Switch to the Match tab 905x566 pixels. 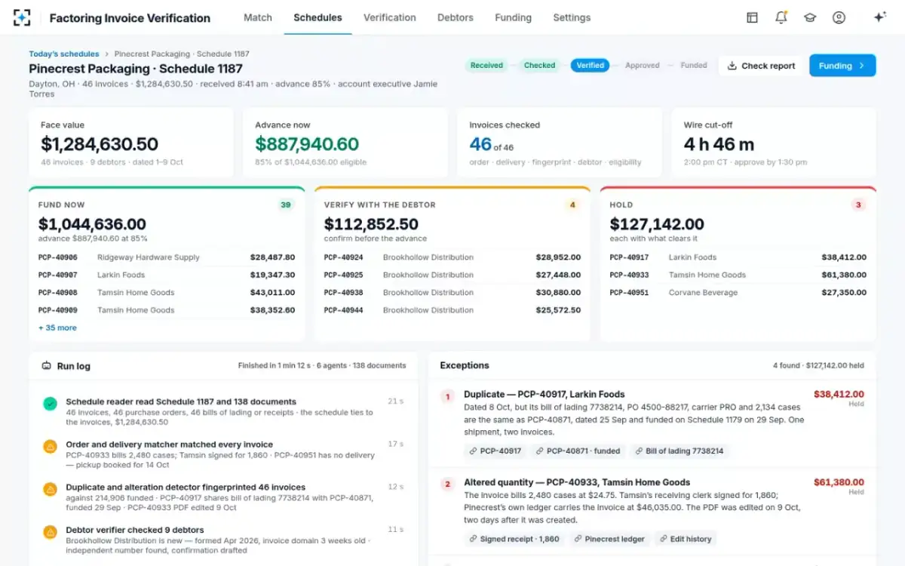pos(258,17)
